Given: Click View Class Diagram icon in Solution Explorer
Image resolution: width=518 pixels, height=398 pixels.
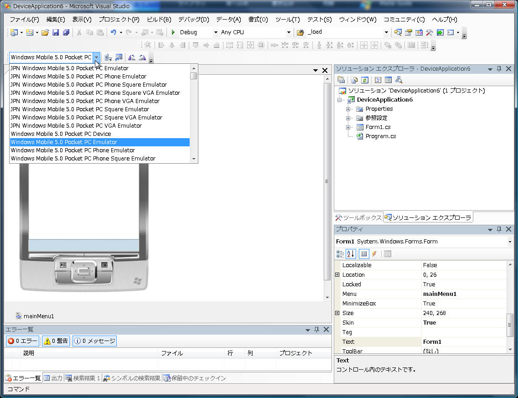Looking at the screenshot, I should point(399,80).
